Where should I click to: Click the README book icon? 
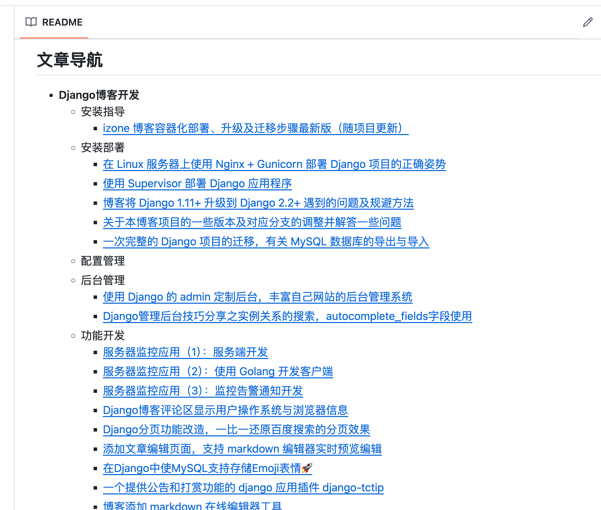31,22
